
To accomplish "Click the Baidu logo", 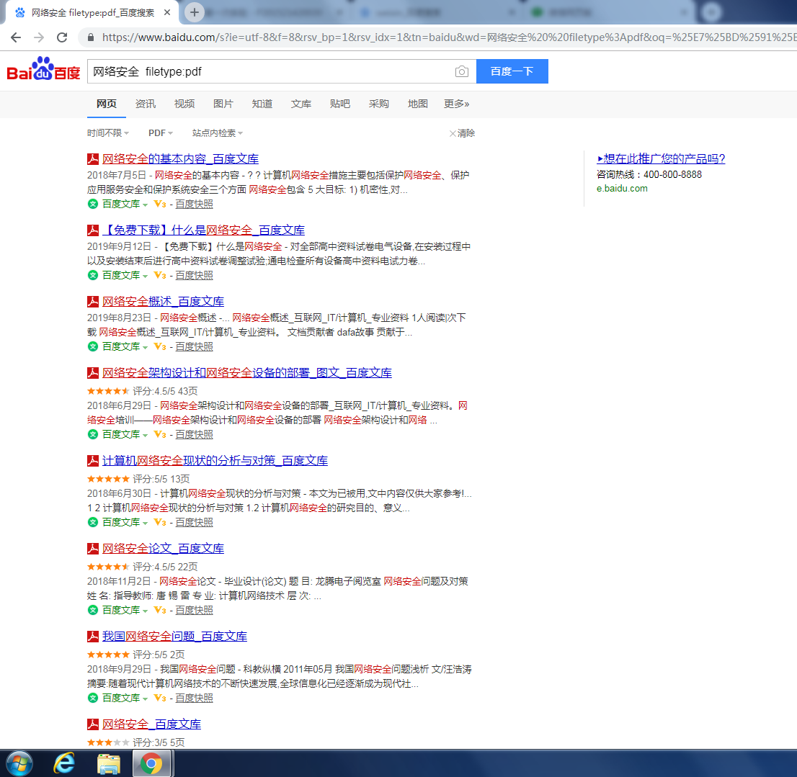I will pos(43,70).
